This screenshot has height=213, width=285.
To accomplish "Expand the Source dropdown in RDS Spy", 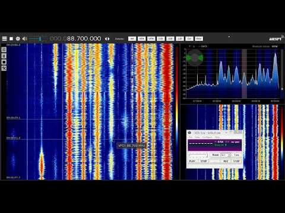I will (x=226, y=155).
